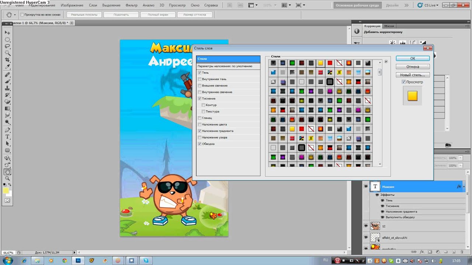Hide the layer named 12

366,226
